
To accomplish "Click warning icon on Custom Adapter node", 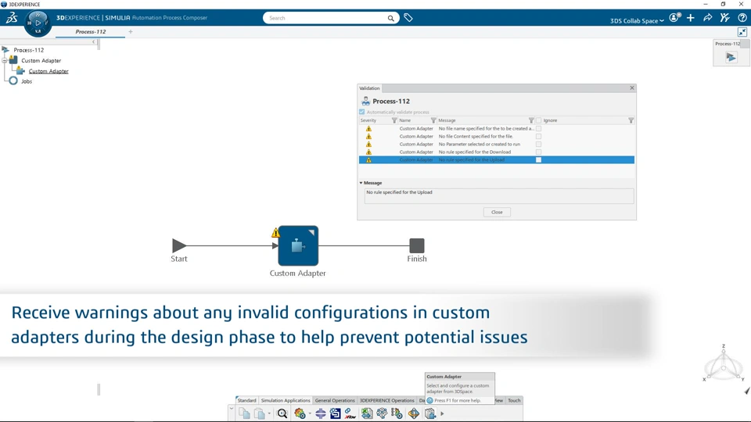I will tap(275, 233).
